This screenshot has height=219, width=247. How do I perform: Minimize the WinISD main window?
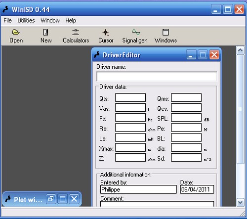[216, 9]
